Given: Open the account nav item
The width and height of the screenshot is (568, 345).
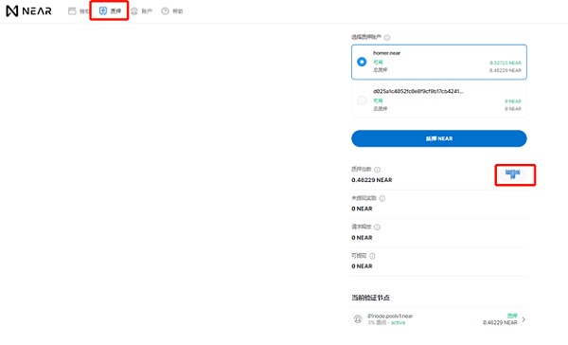Looking at the screenshot, I should (x=142, y=11).
